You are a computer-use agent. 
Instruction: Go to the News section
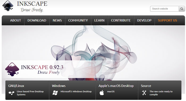(x=57, y=20)
